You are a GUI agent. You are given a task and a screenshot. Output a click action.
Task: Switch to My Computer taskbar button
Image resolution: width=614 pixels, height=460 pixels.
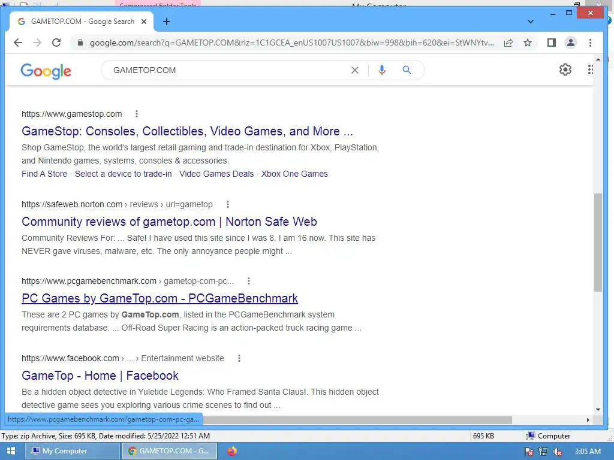pyautogui.click(x=73, y=450)
